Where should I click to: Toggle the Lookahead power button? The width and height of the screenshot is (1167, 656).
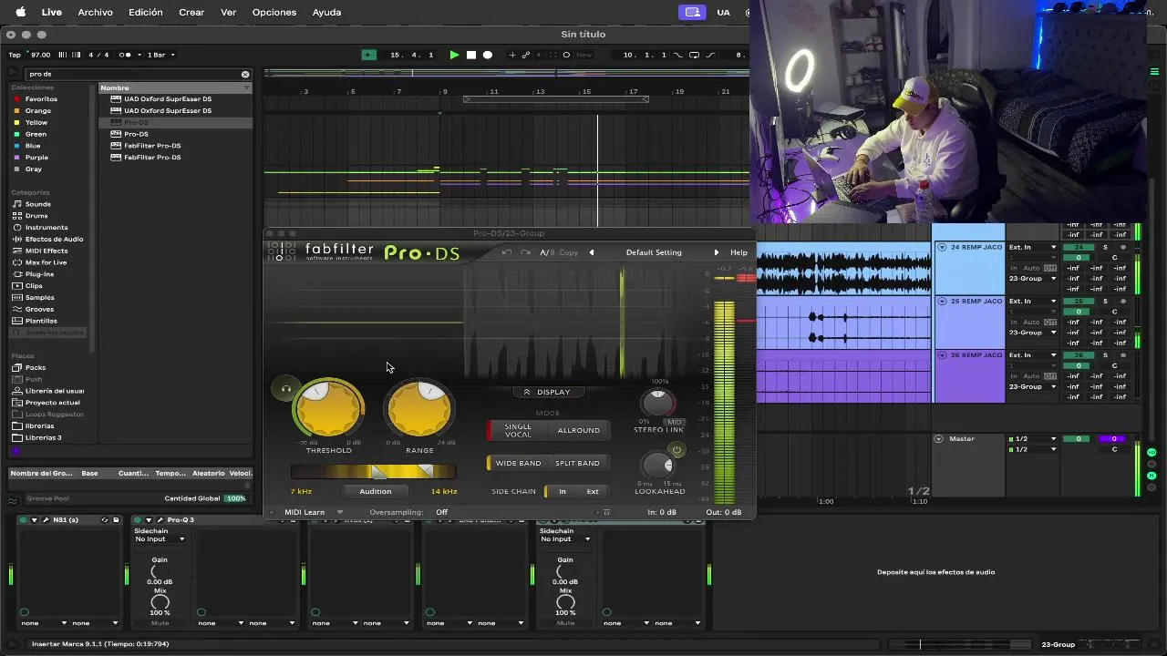click(676, 449)
